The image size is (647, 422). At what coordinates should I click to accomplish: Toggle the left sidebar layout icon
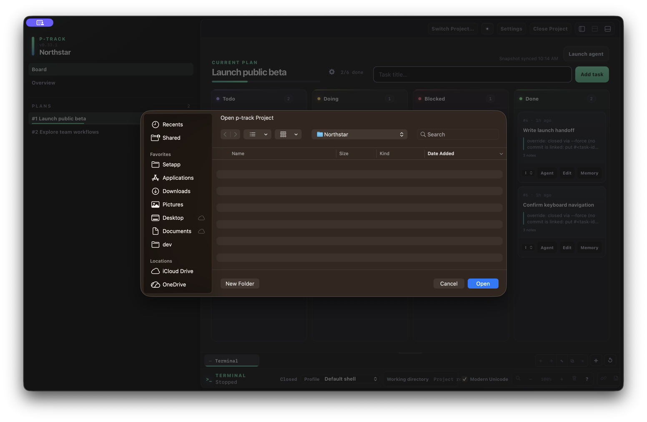click(582, 29)
